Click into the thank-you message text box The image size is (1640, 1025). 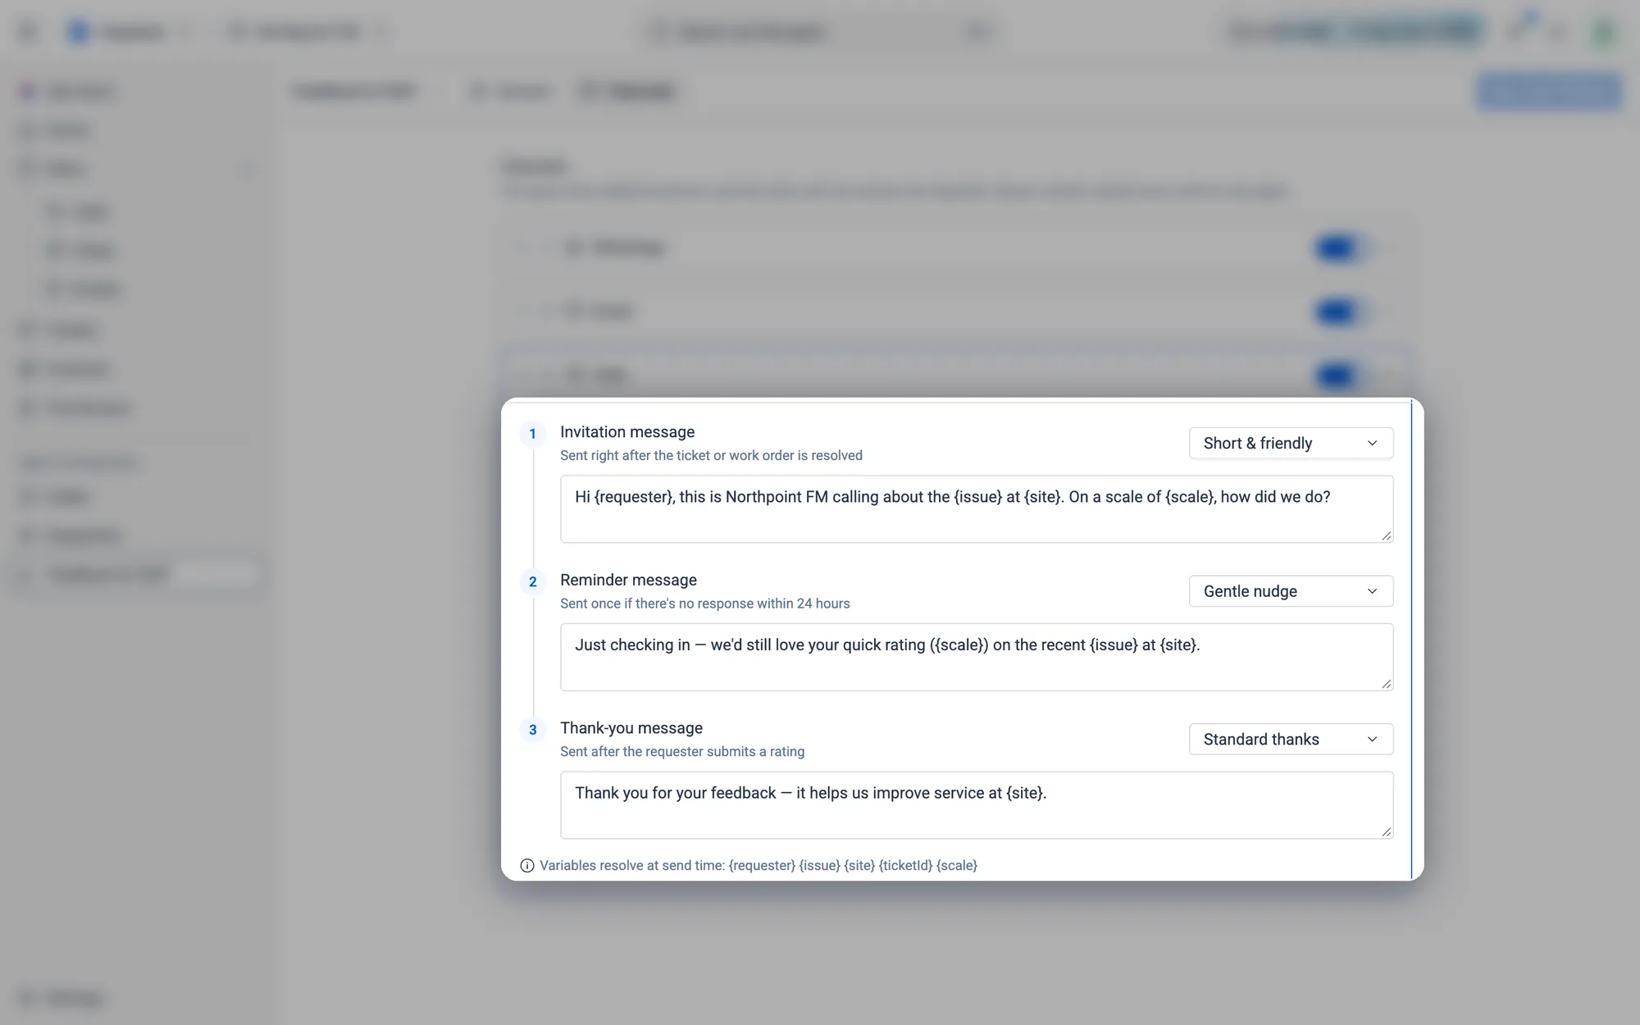coord(976,804)
